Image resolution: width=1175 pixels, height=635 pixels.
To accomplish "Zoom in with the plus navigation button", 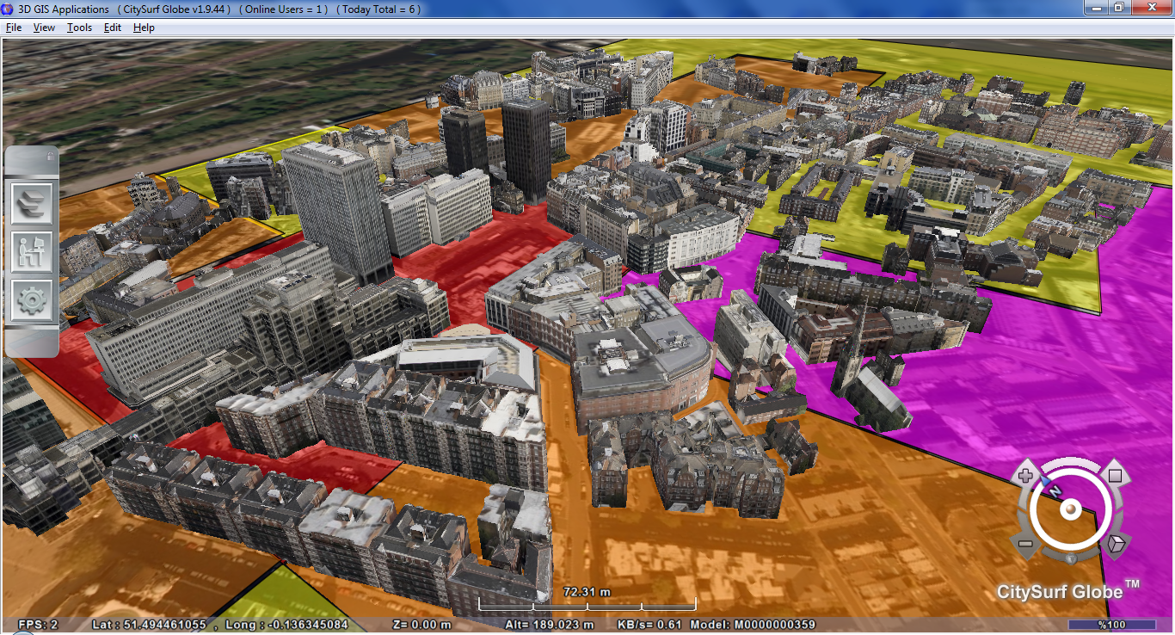I will 1025,475.
